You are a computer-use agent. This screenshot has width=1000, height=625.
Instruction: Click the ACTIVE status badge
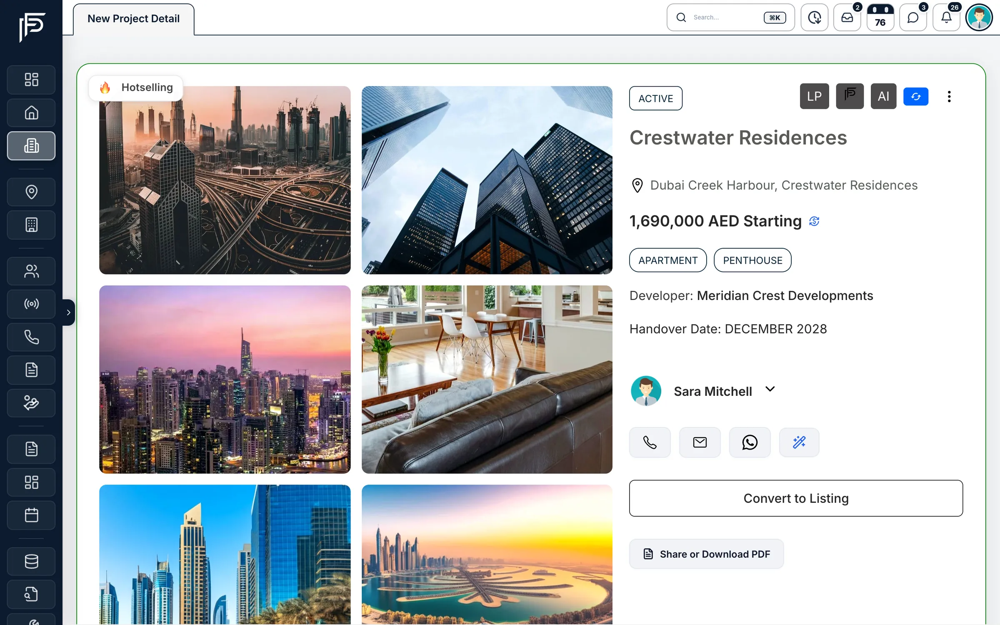pos(656,98)
